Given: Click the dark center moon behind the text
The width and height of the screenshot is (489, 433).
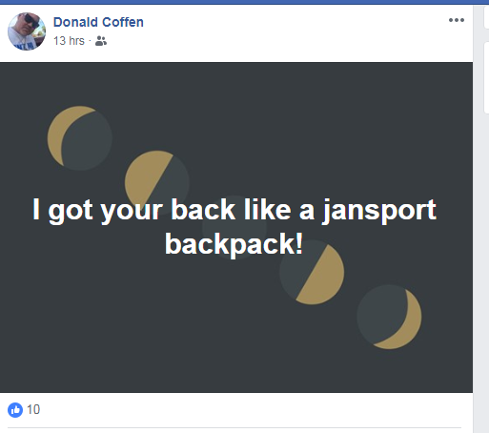Looking at the screenshot, I should (234, 228).
